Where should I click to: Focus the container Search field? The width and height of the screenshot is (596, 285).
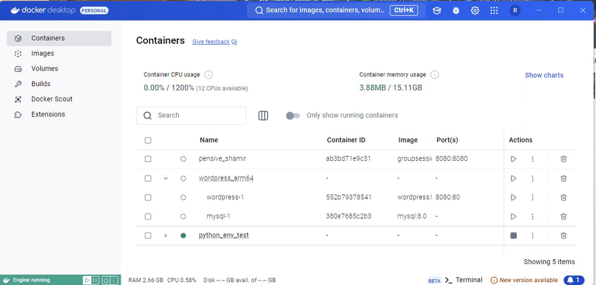191,115
